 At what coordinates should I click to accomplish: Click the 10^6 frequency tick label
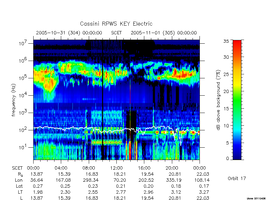click(x=23, y=60)
